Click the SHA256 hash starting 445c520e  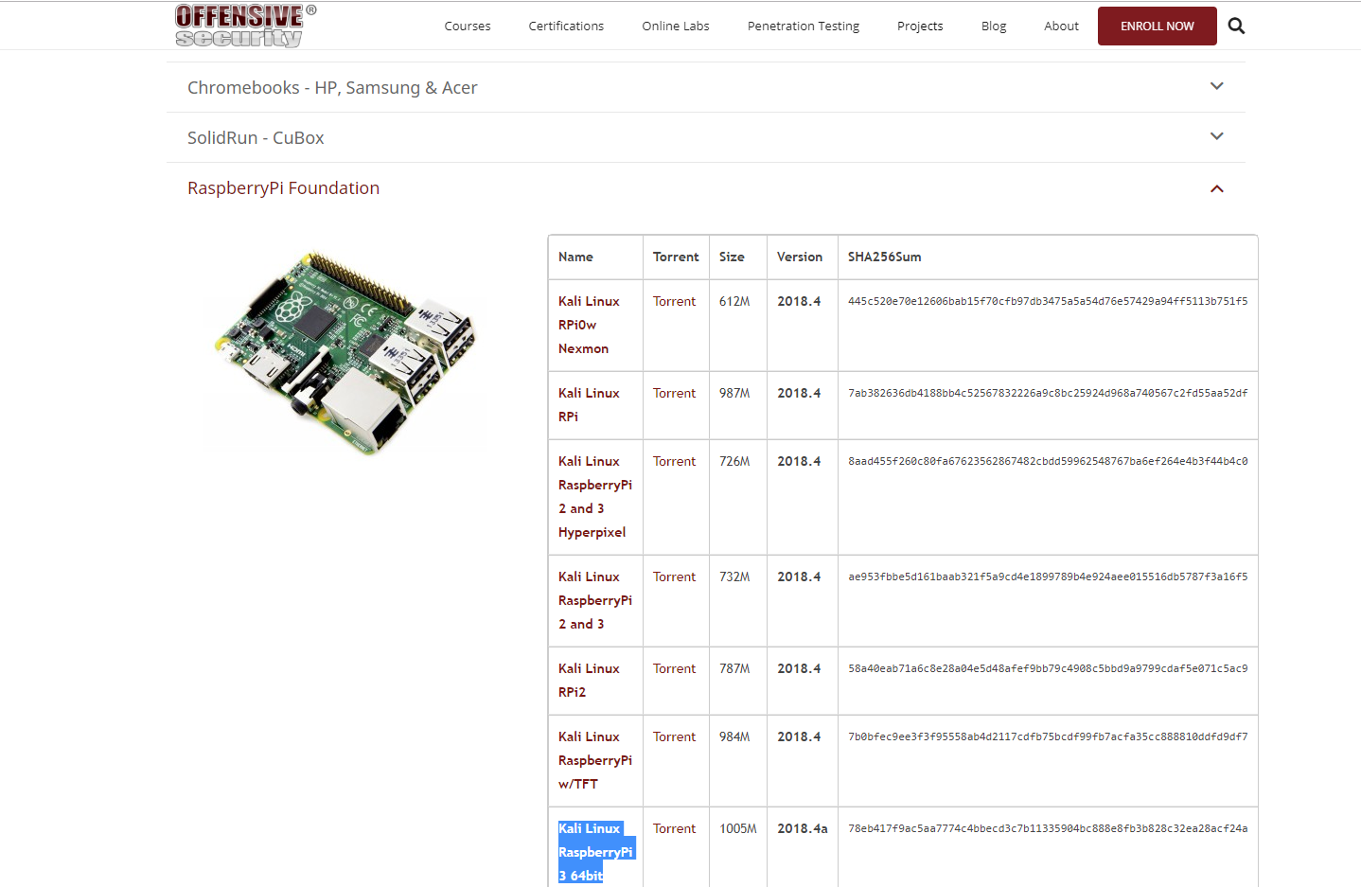click(x=1048, y=301)
